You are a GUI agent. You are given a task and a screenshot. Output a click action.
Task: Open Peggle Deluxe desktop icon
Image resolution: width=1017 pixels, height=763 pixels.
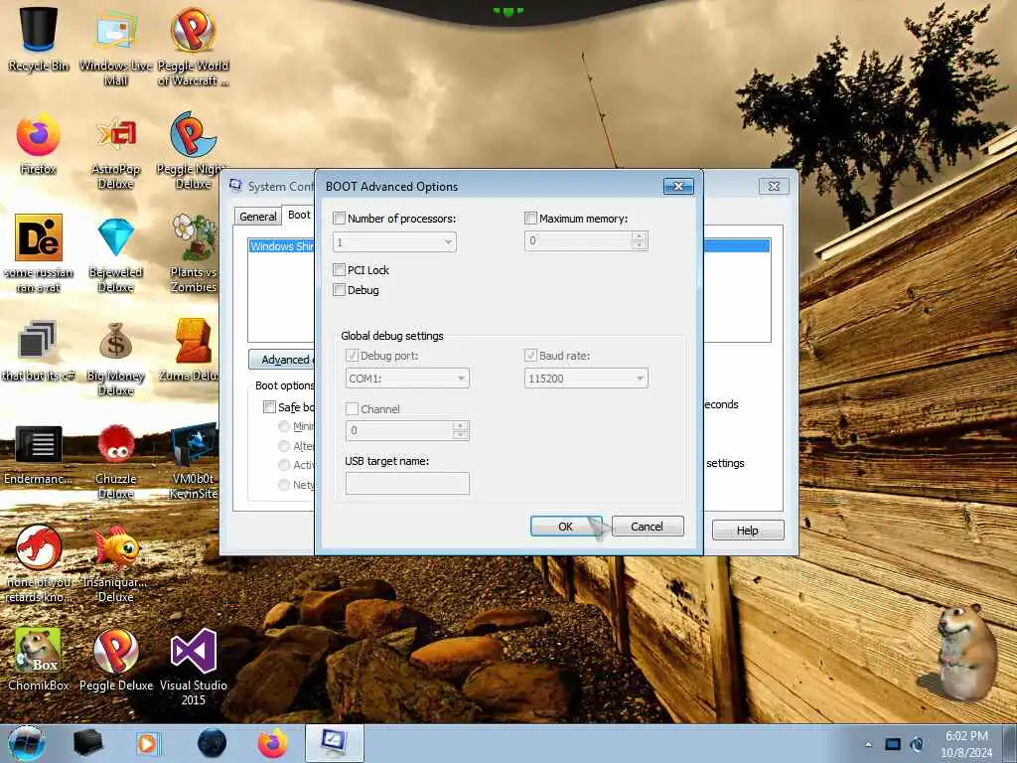(x=116, y=660)
